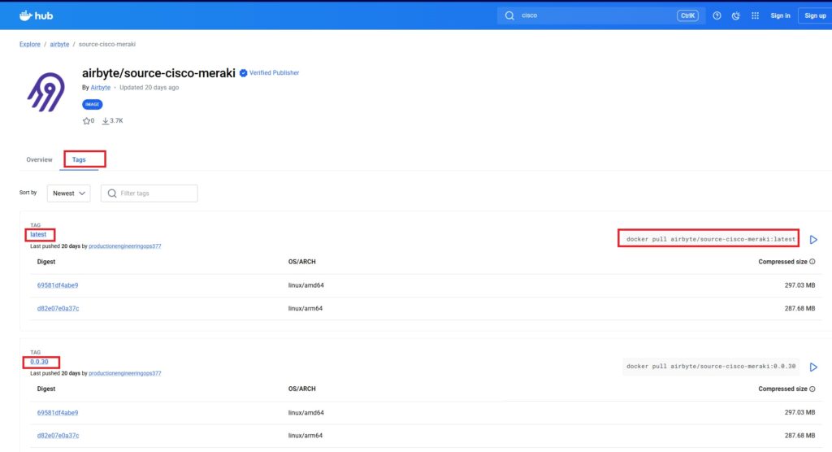
Task: Click the Filter tags search icon
Action: click(x=112, y=193)
